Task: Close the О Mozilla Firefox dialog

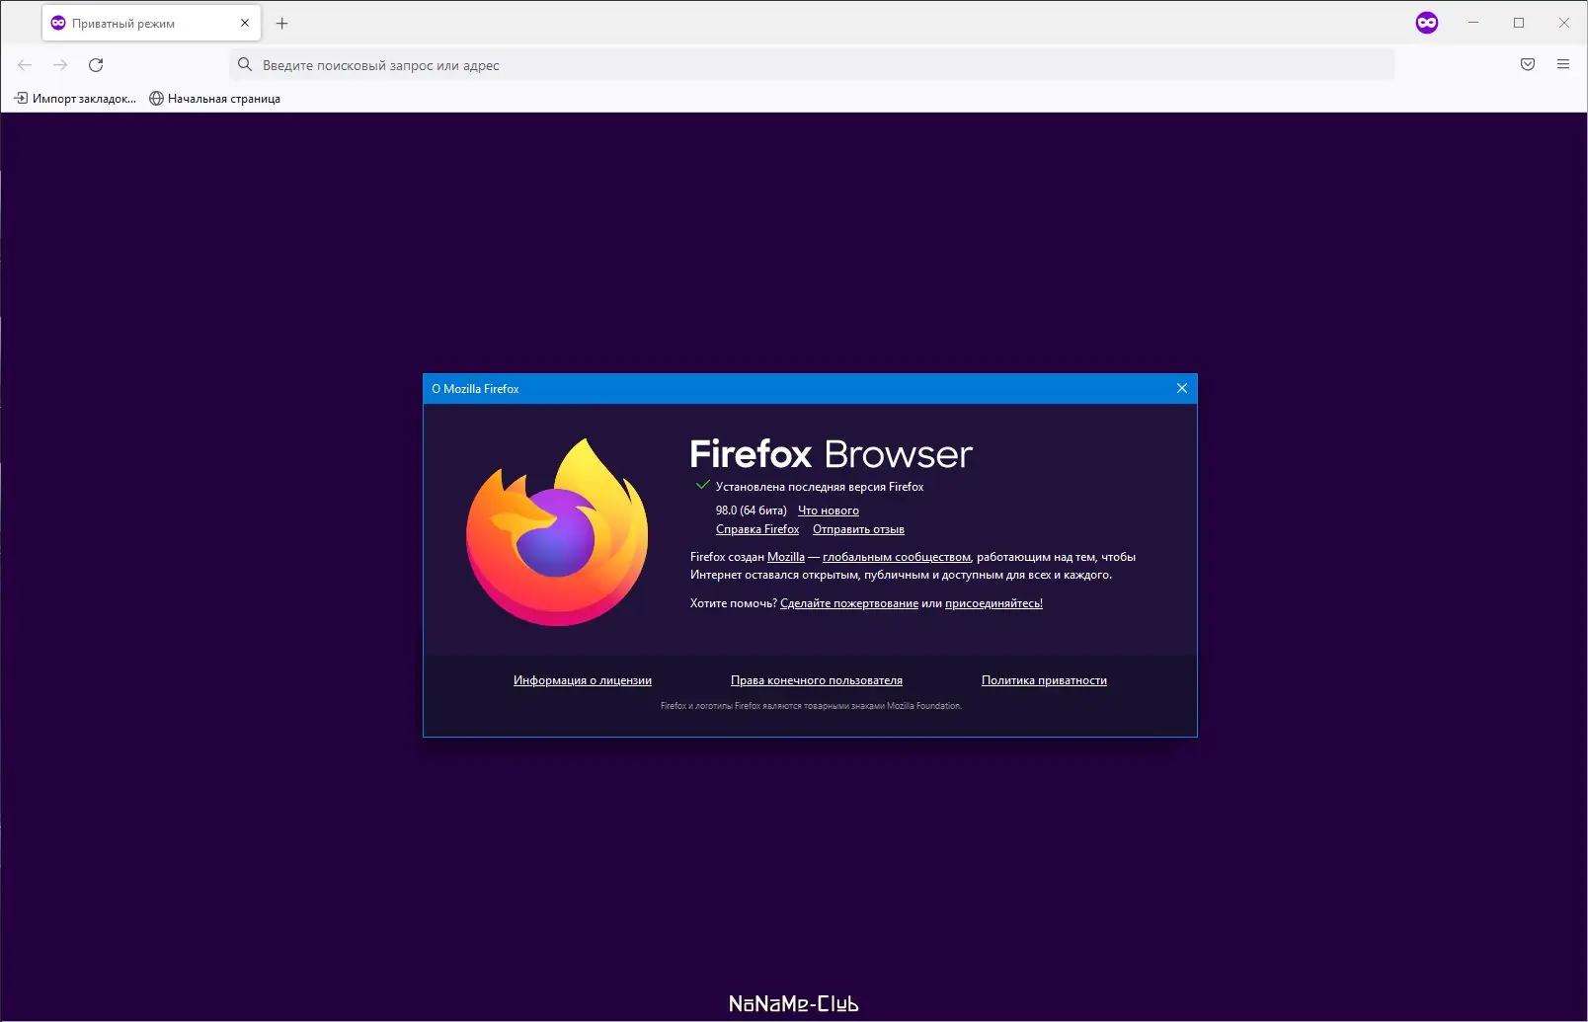Action: coord(1182,389)
